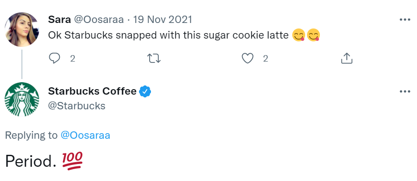Share Sara's tweet using share icon

(x=347, y=58)
